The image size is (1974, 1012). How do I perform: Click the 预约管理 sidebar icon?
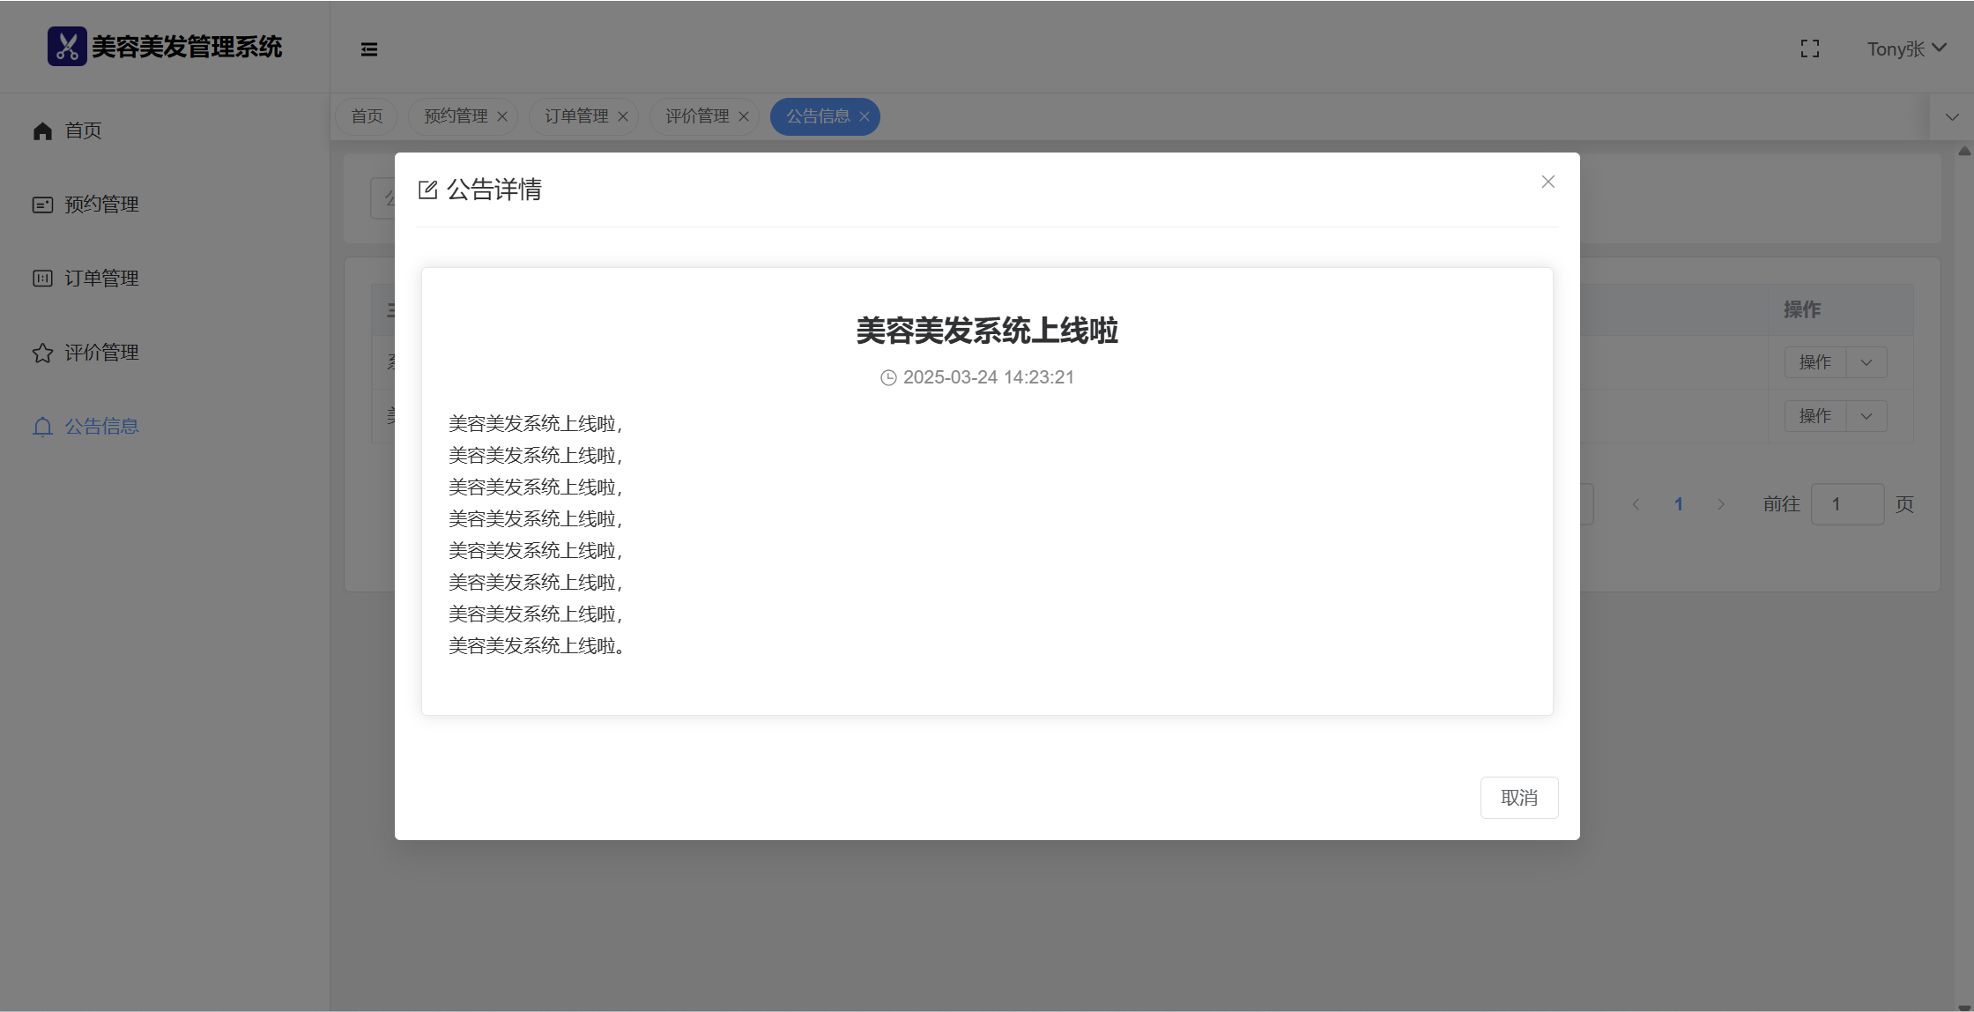(x=42, y=205)
